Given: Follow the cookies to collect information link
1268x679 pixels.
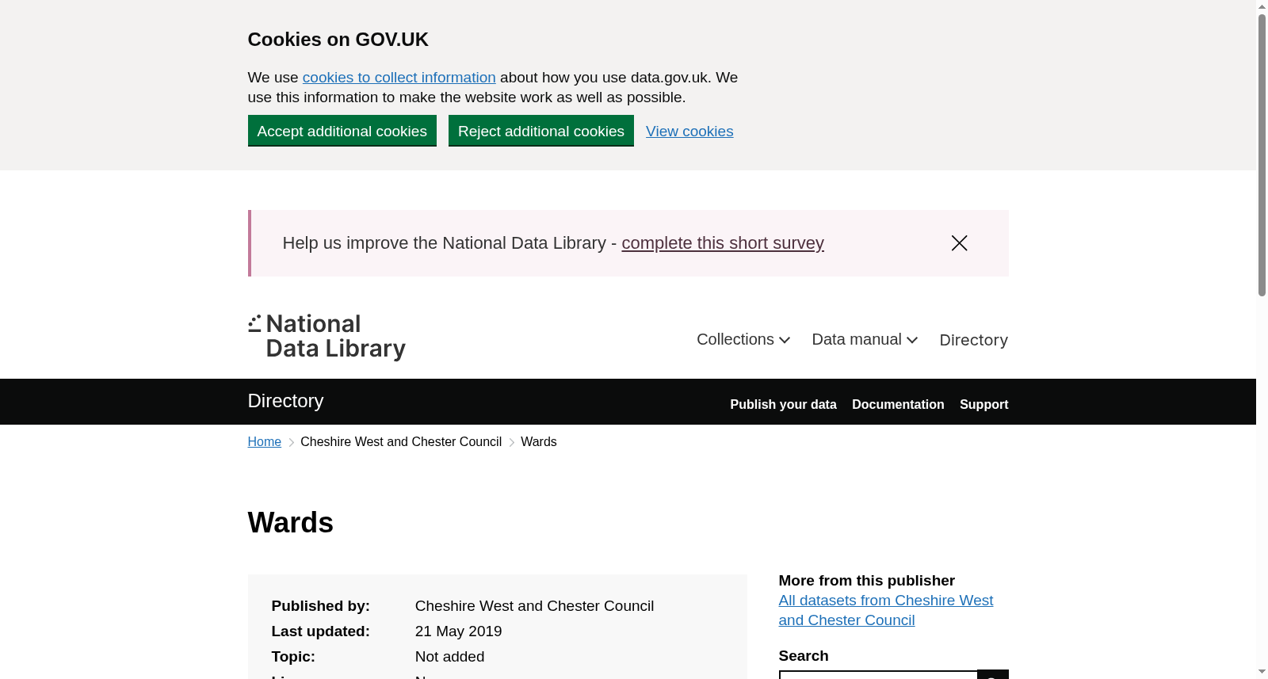Looking at the screenshot, I should [x=399, y=78].
